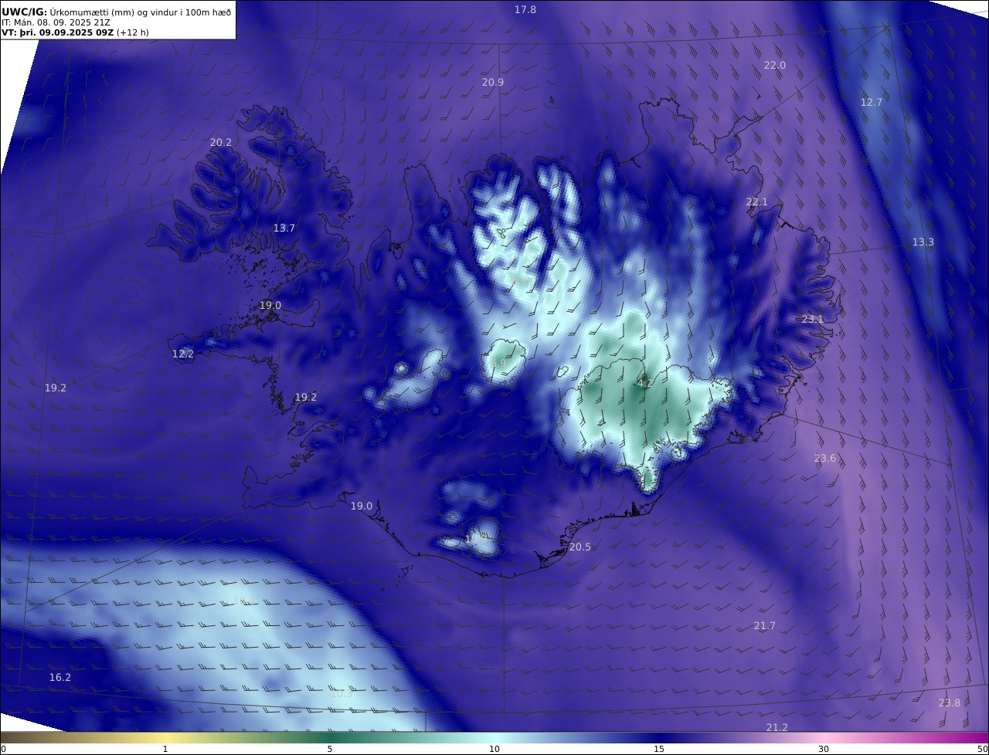Click the 5 tick on the color scale
989x755 pixels.
click(330, 749)
